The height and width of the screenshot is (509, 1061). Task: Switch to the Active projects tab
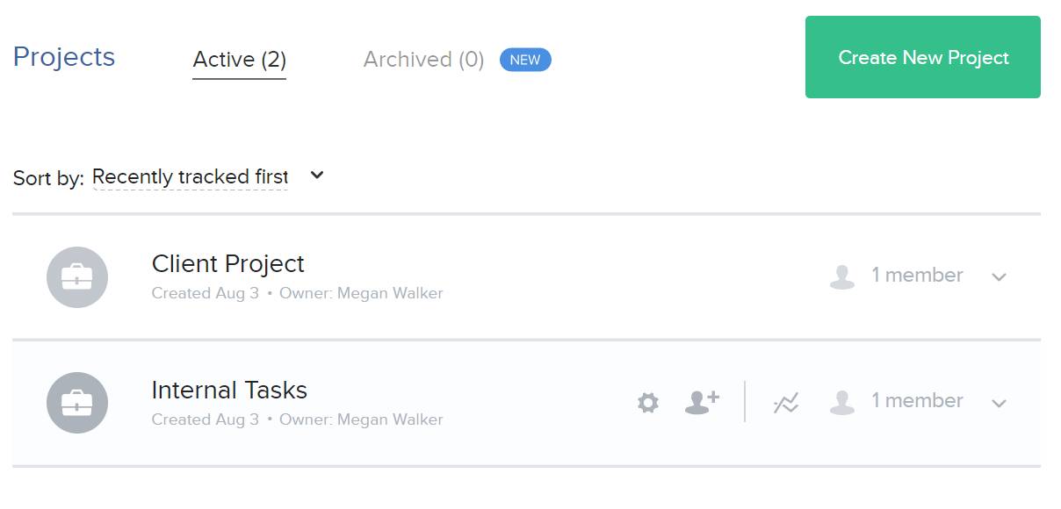(238, 59)
